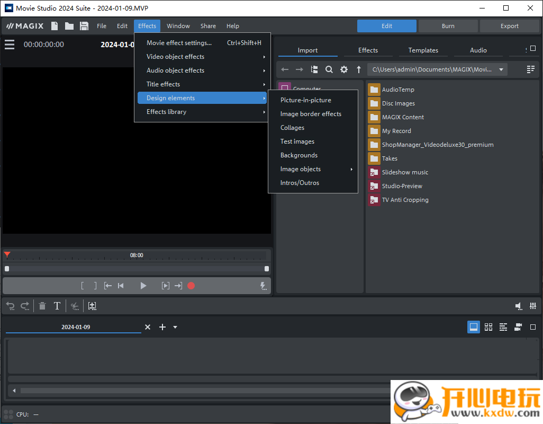
Task: Switch to Storyboard mode view
Action: 473,327
